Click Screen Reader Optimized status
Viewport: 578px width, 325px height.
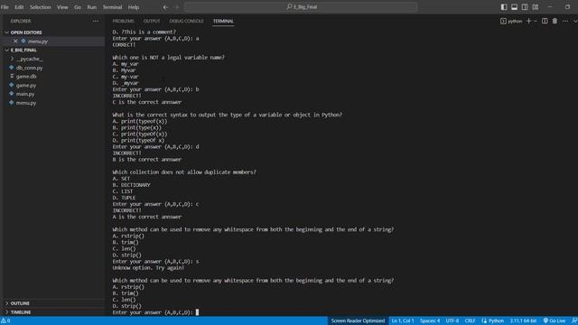point(358,321)
